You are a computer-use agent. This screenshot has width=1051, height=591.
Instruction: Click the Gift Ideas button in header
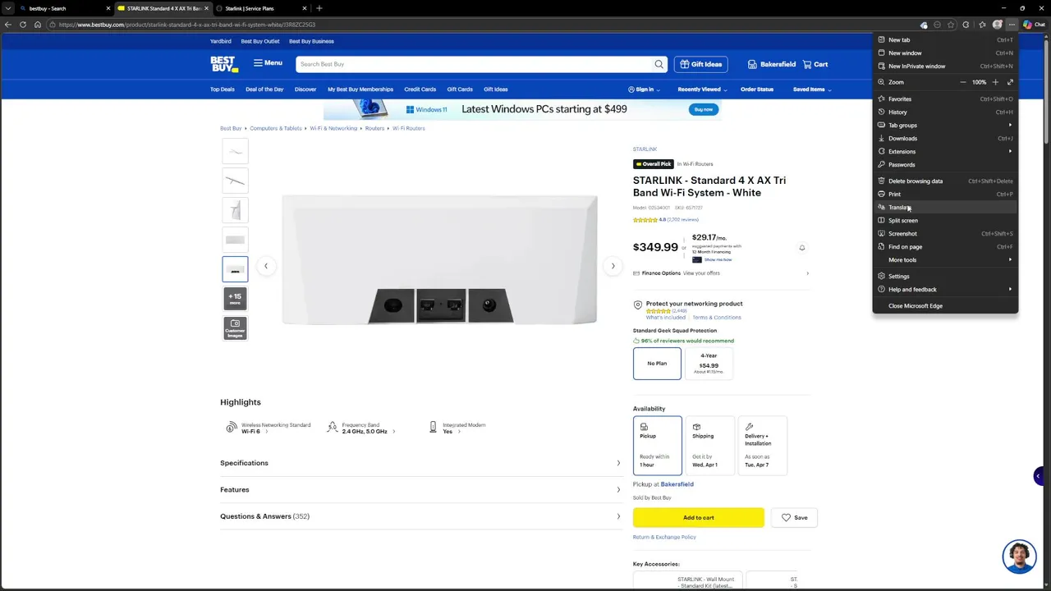700,64
